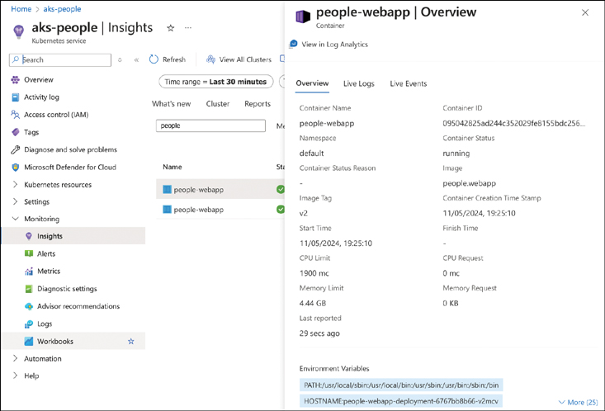Screen dimensions: 605x411
Task: Switch to the Live Logs tab
Action: [358, 83]
